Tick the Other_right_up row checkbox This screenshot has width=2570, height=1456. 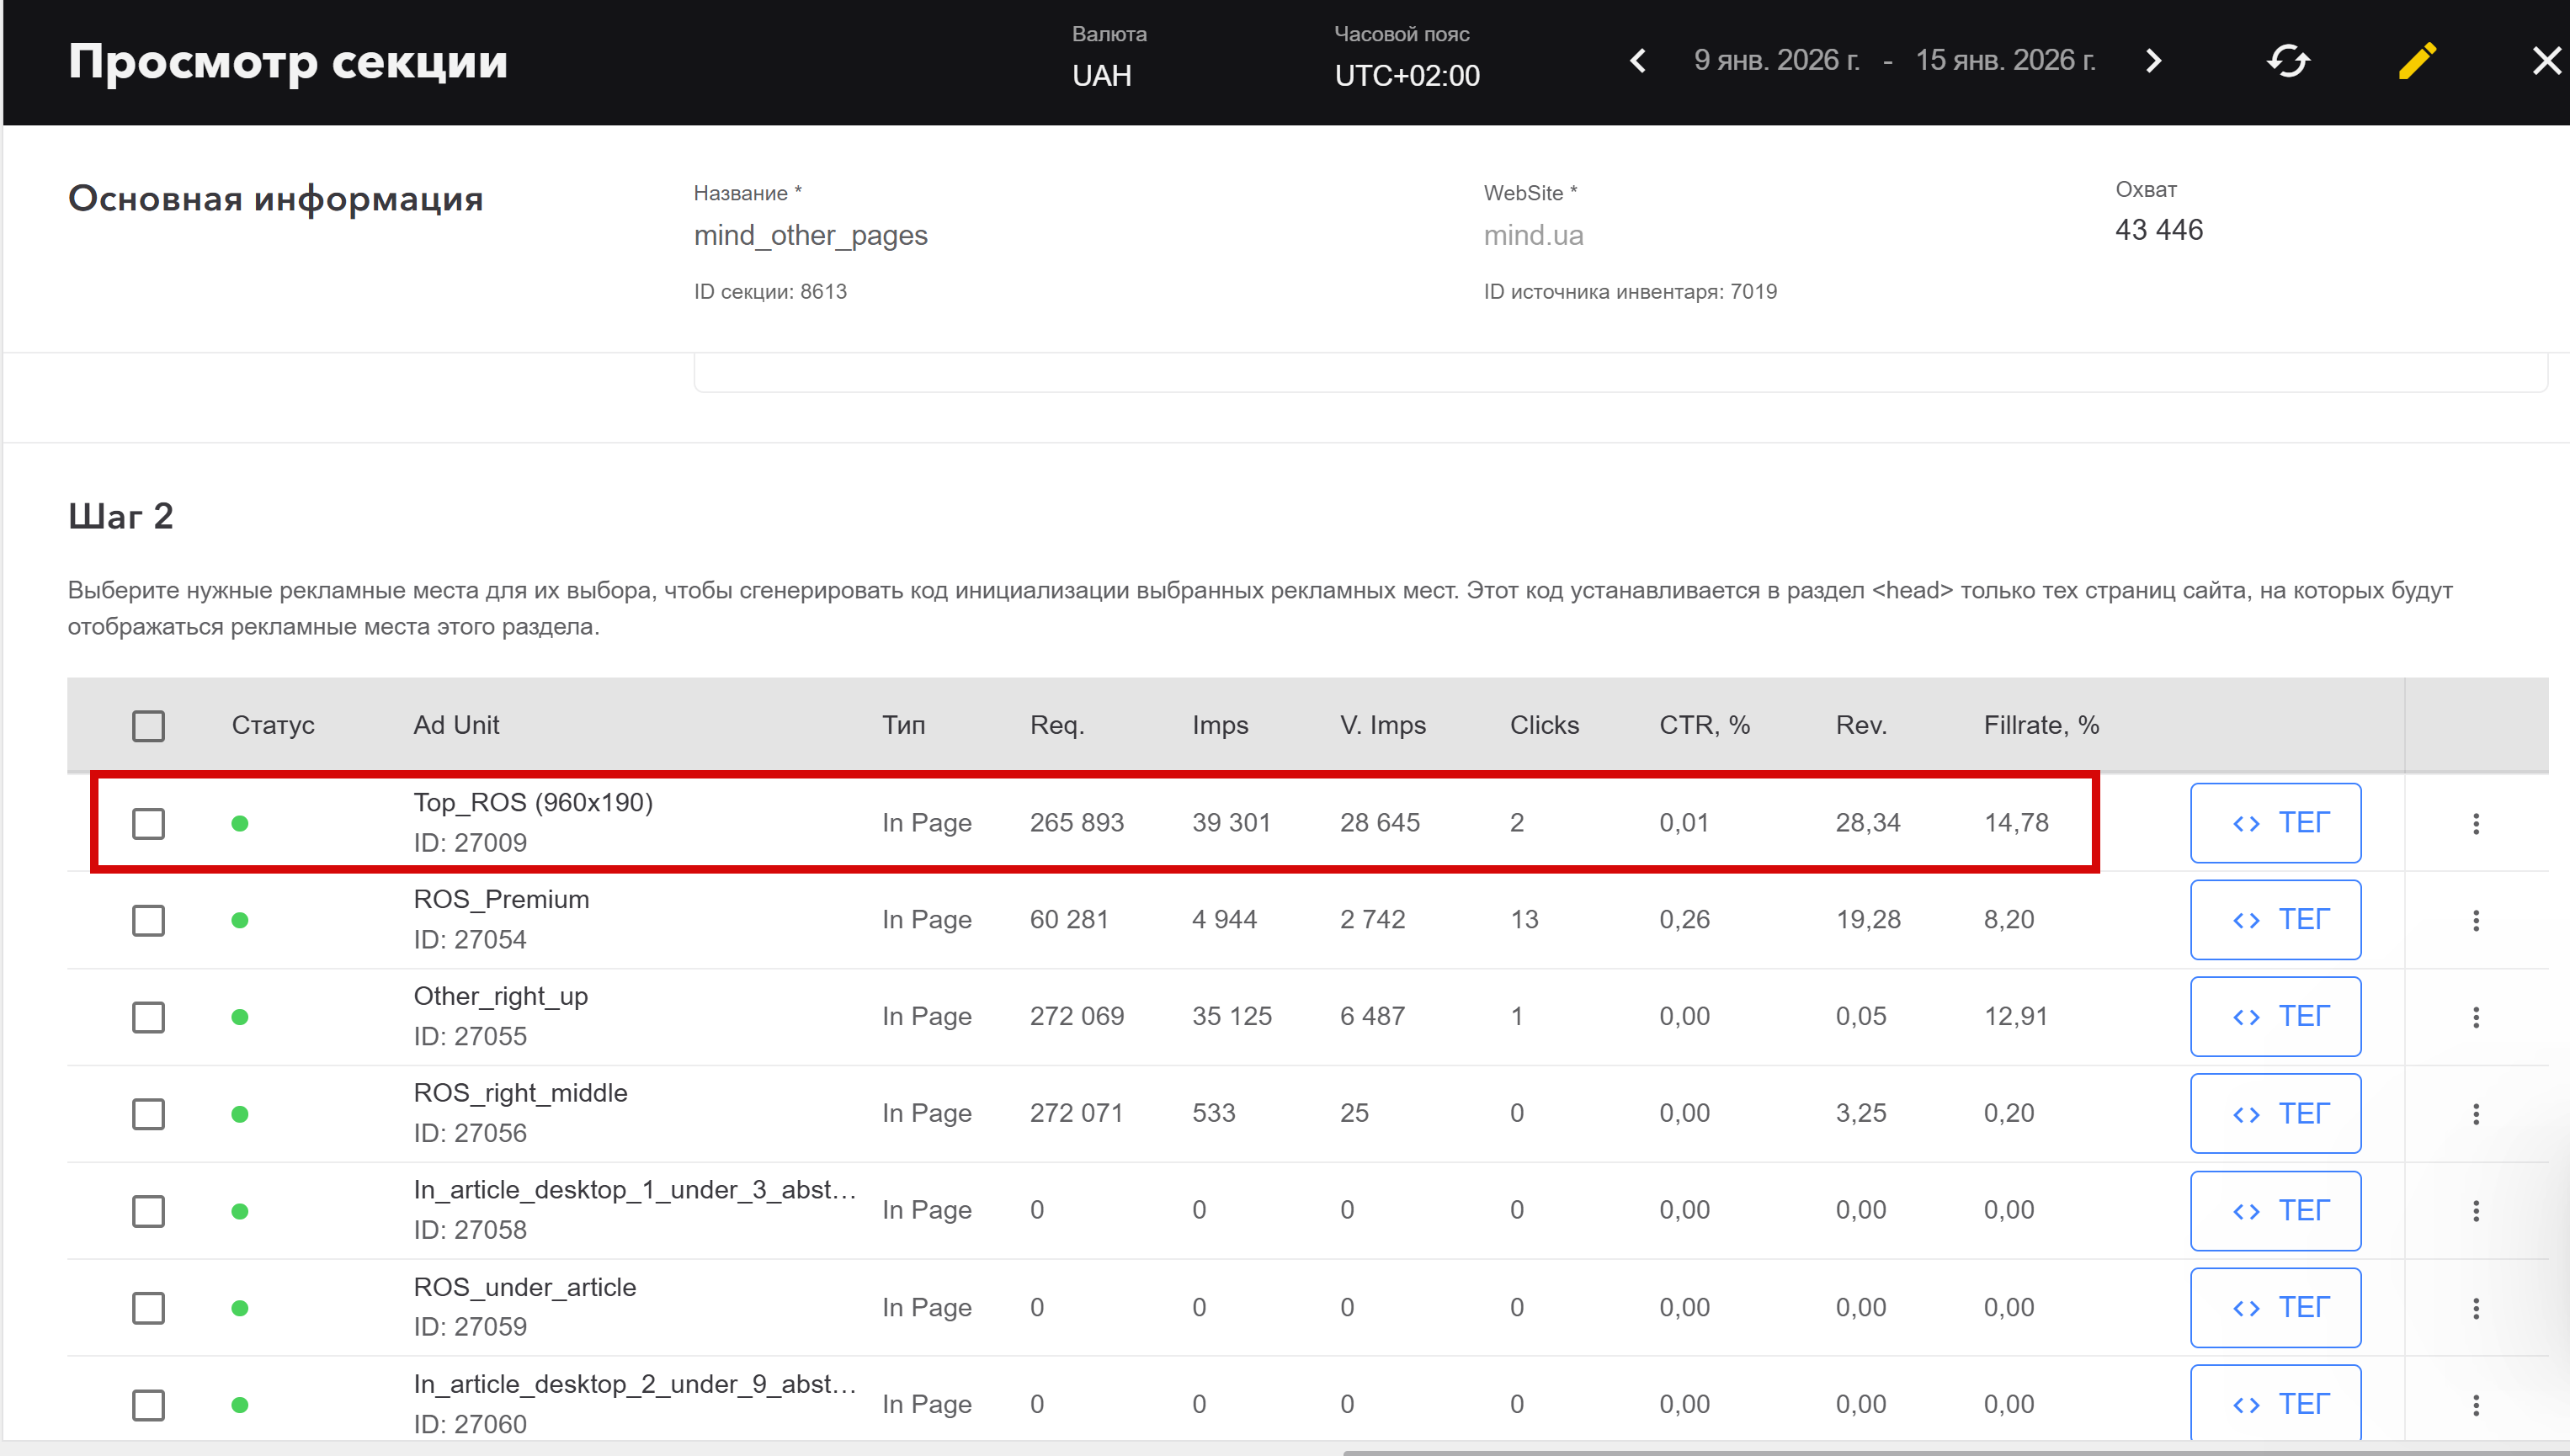point(148,1017)
